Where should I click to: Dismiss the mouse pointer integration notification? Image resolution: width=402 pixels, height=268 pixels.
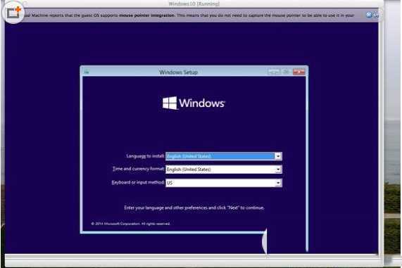click(369, 15)
